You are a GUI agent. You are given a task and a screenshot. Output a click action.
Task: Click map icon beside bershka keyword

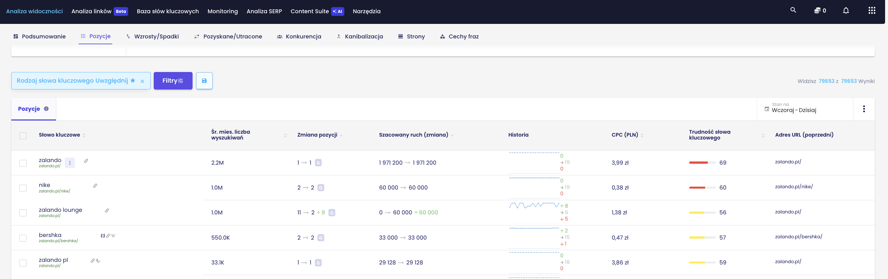tap(103, 236)
